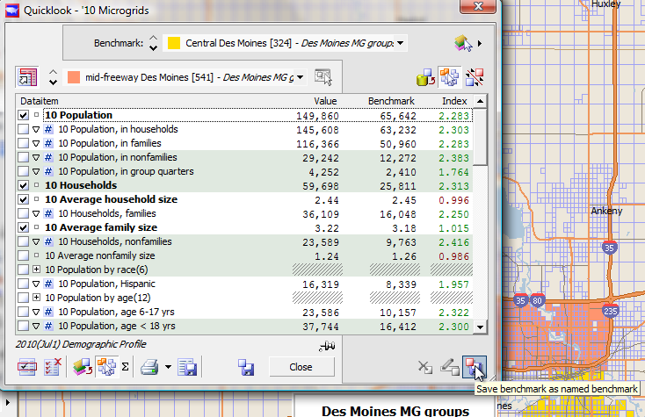Click the sigma summation icon

pyautogui.click(x=125, y=367)
